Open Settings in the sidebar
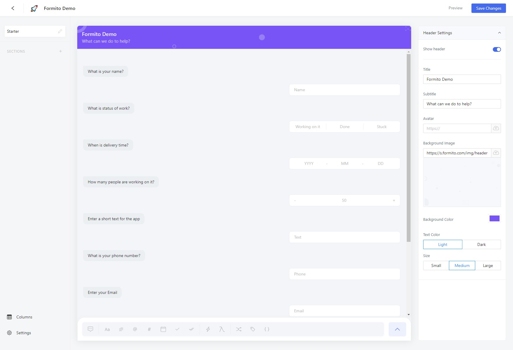This screenshot has height=350, width=513. [x=24, y=333]
